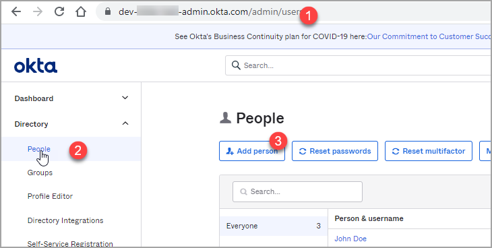The image size is (492, 248).
Task: Click the People page heading
Action: [x=259, y=119]
